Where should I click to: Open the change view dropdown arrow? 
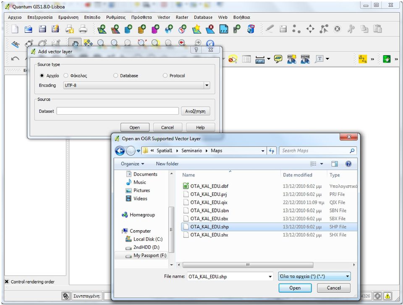pyautogui.click(x=322, y=164)
